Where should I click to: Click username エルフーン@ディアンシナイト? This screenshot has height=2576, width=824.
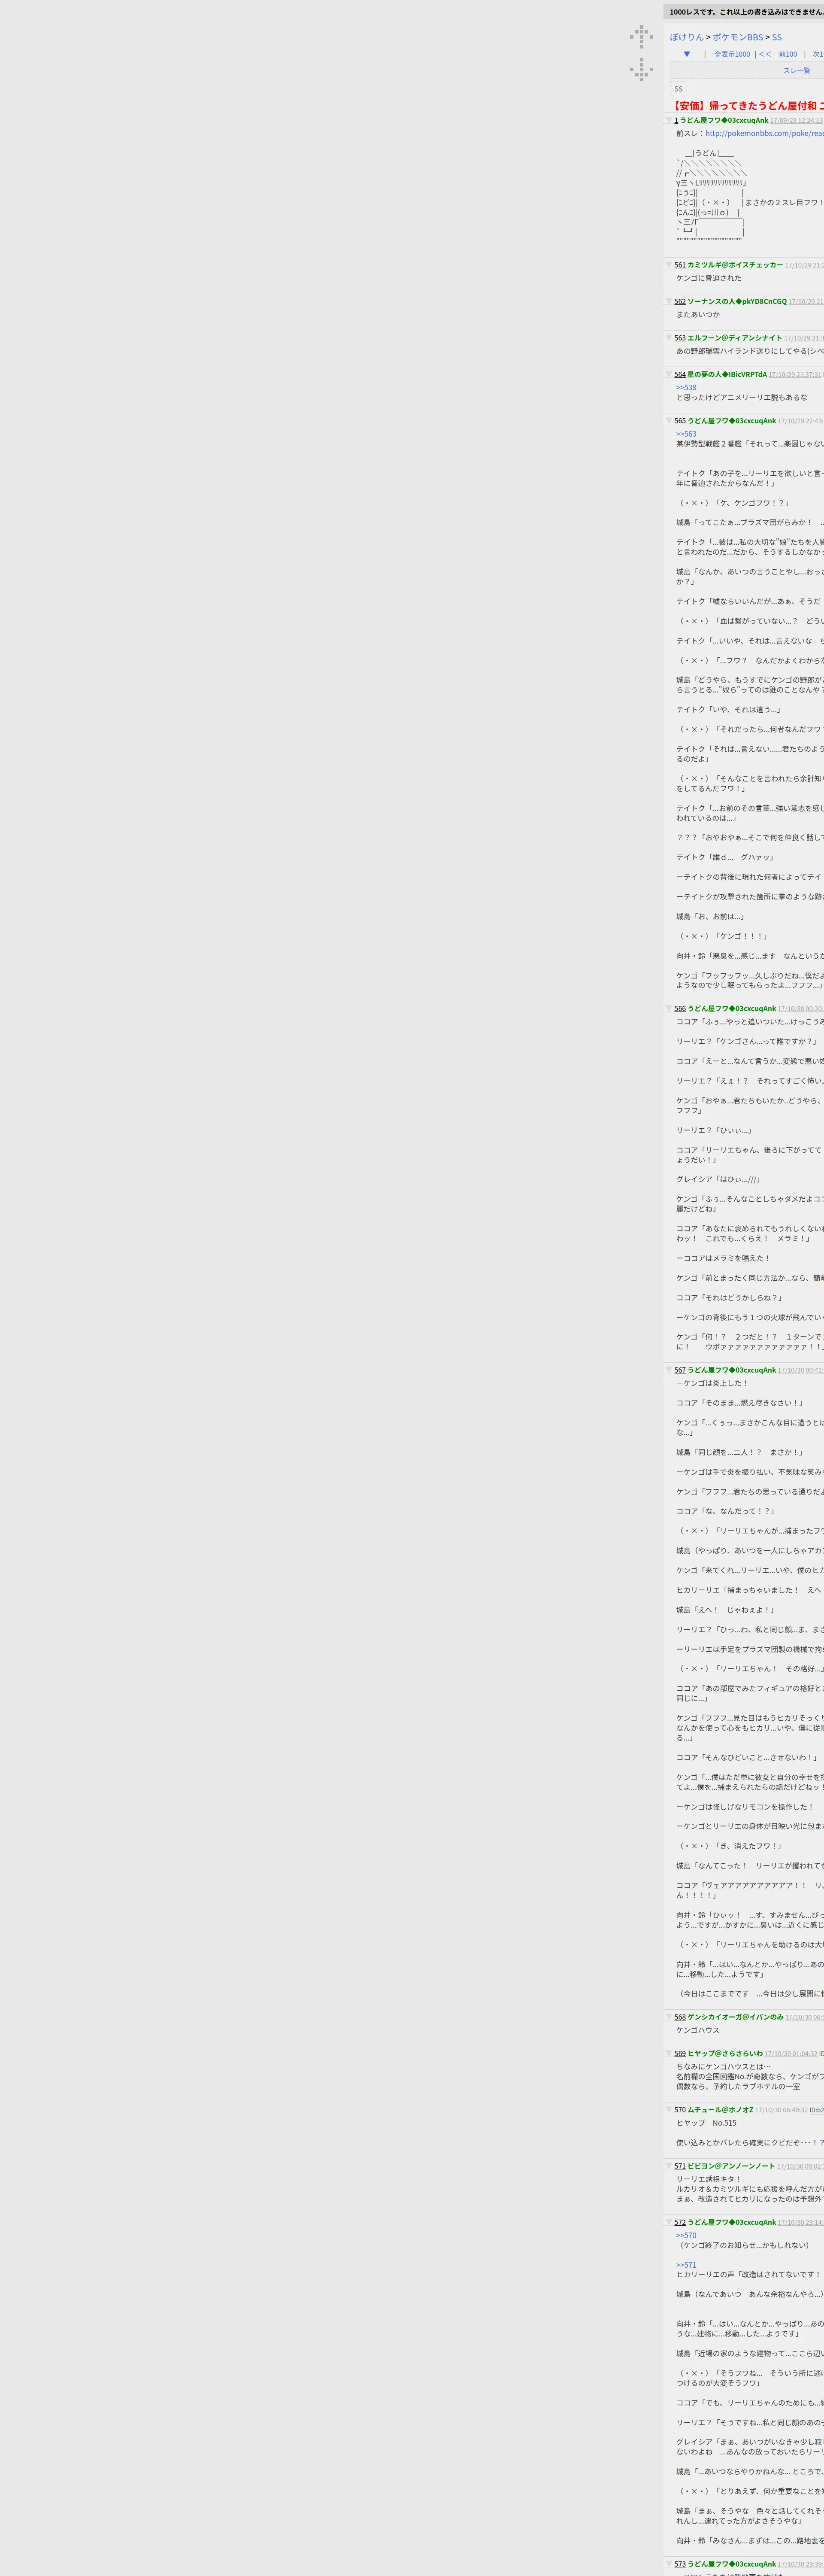coord(735,338)
